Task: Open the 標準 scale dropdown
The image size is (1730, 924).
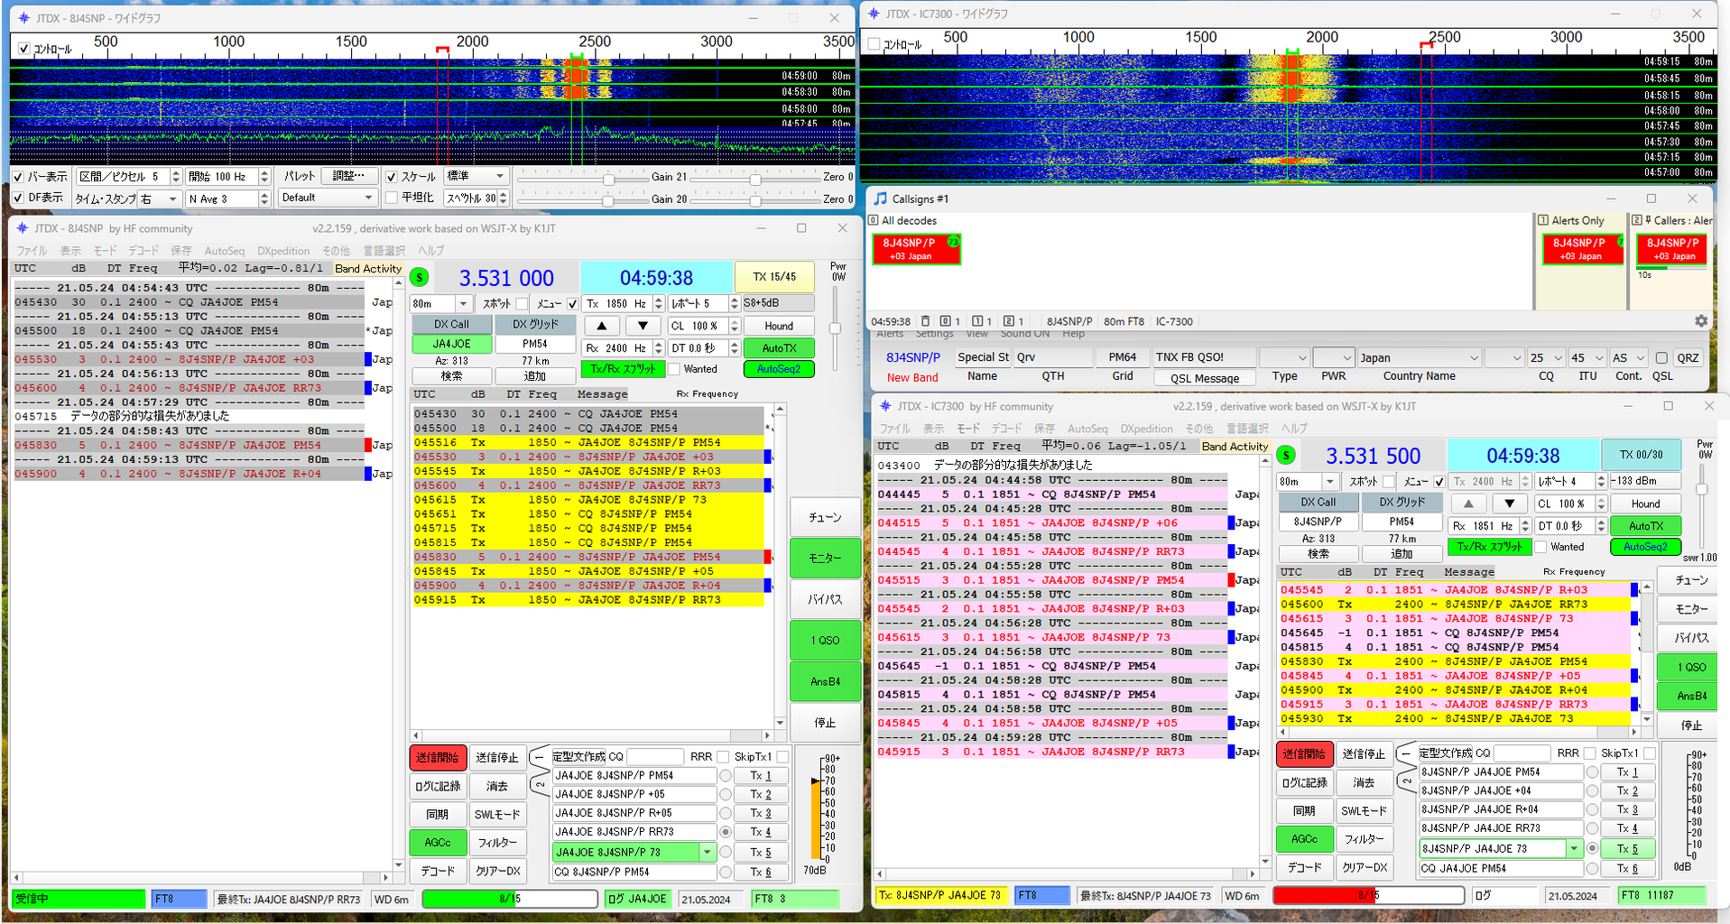Action: pos(476,176)
